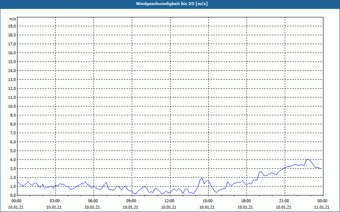Click the 0,0 y-axis origin label

click(13, 195)
